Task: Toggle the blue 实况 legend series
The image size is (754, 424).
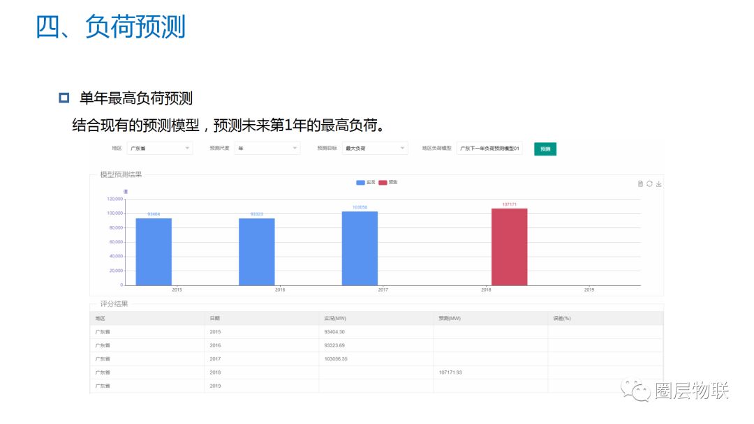Action: click(365, 183)
